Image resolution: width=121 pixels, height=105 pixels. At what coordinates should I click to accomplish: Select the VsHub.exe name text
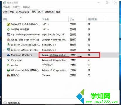[x=17, y=60]
